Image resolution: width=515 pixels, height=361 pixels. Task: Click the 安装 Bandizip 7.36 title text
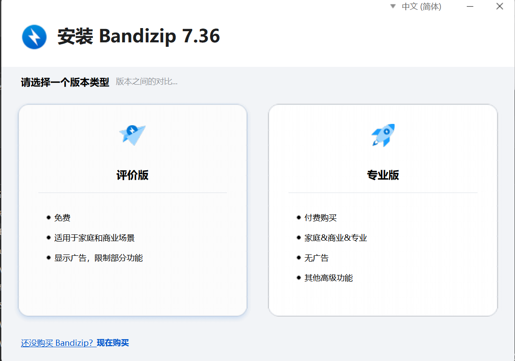139,37
